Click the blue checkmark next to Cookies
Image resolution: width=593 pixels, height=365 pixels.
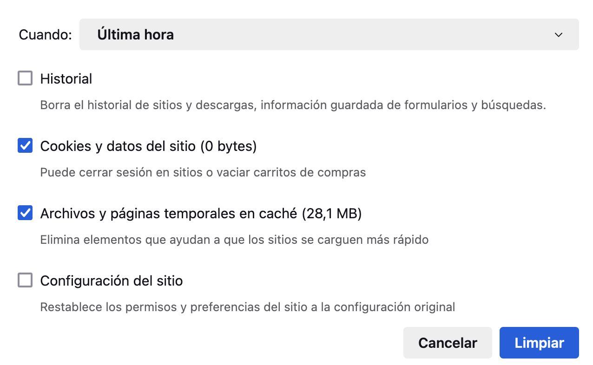(x=25, y=145)
